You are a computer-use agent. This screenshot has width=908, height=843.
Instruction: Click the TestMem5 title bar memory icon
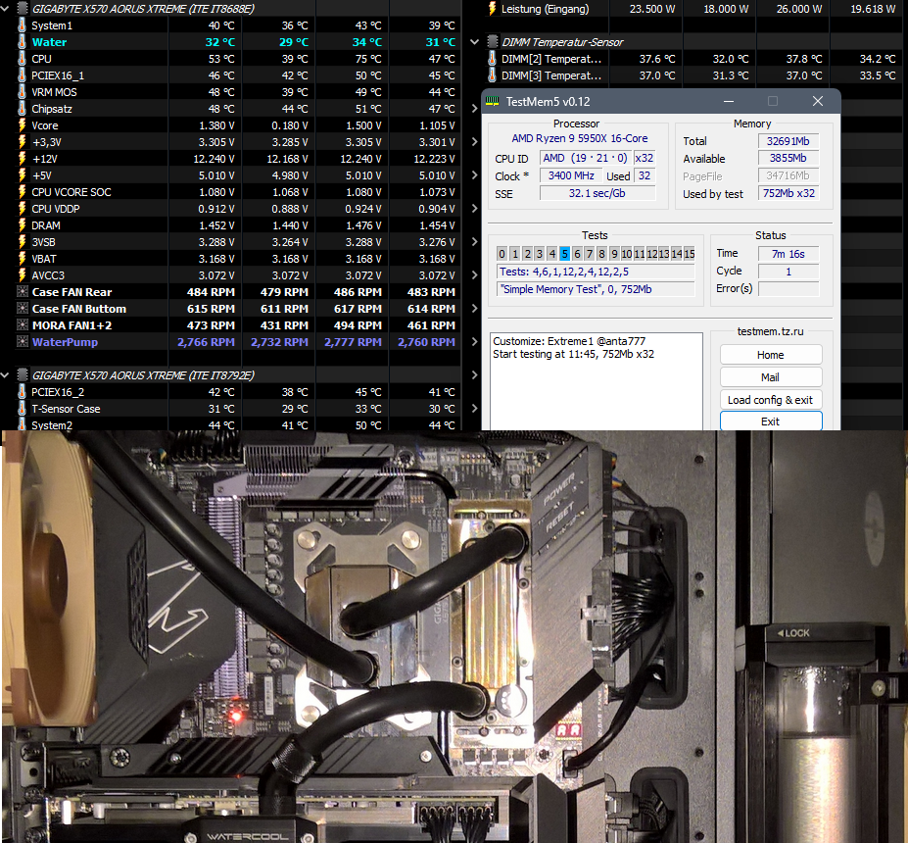pos(494,101)
